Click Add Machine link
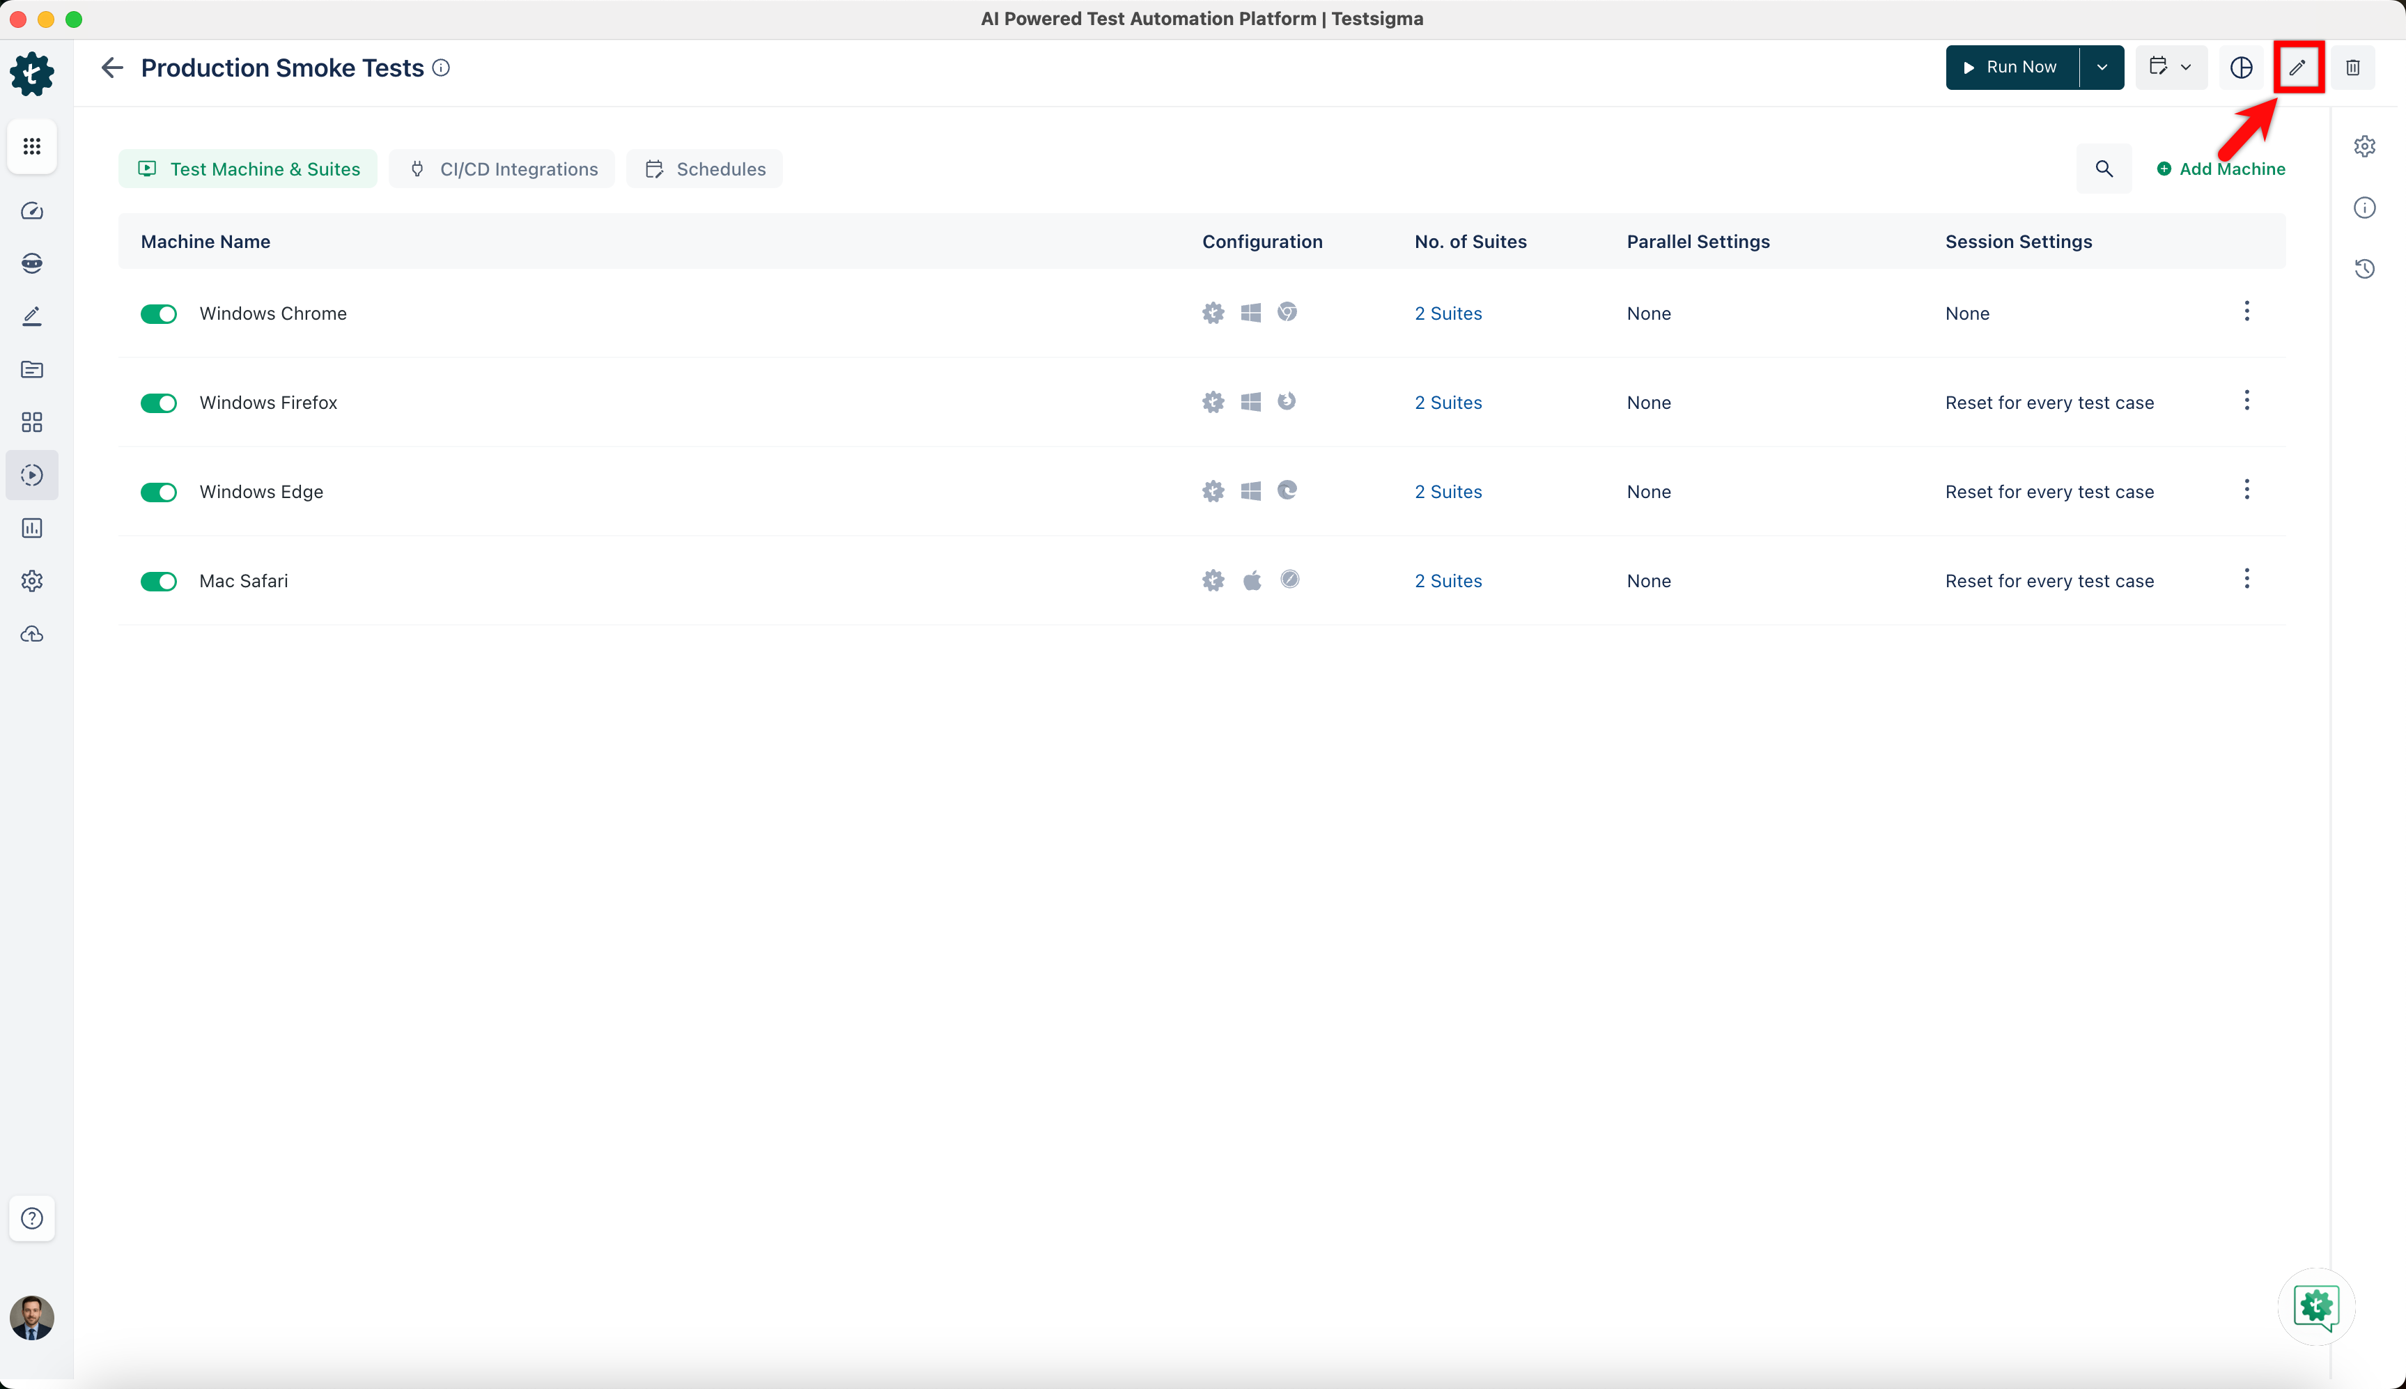This screenshot has height=1389, width=2406. 2221,169
